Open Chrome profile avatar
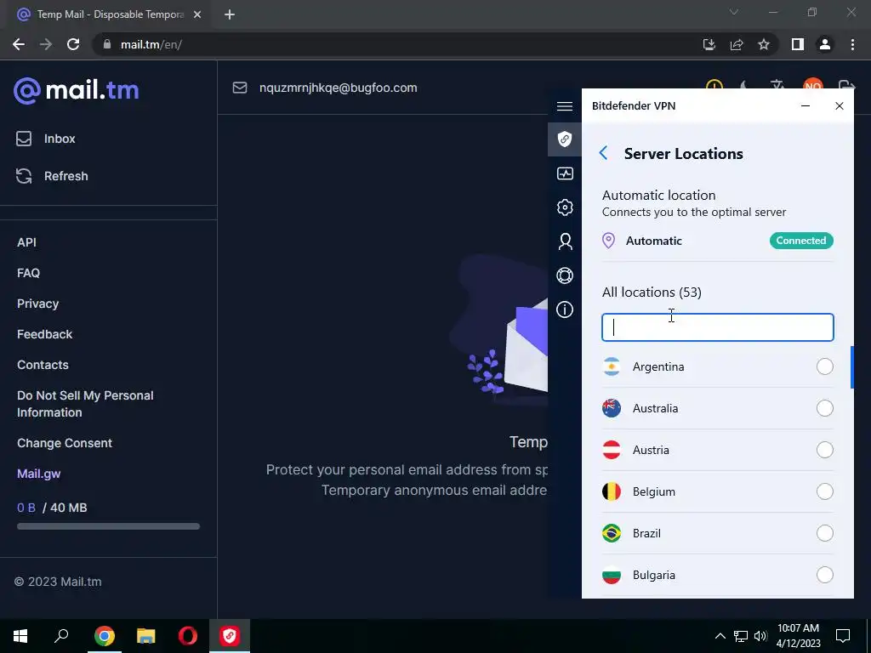This screenshot has width=871, height=653. pos(825,44)
